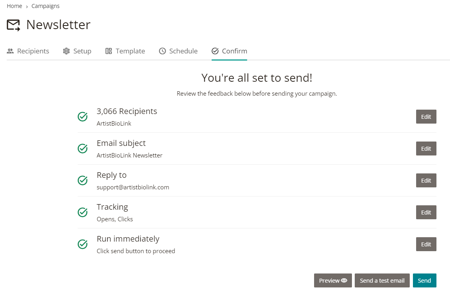
Task: Click the Email subject heading
Action: (121, 143)
